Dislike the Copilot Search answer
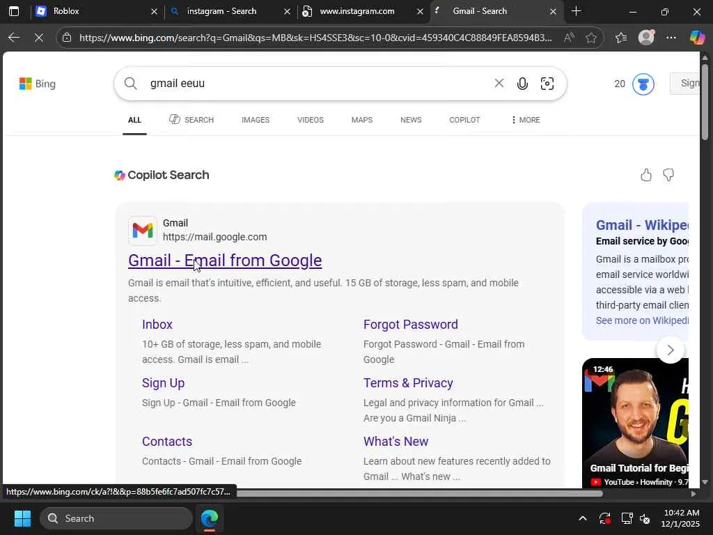This screenshot has width=713, height=535. [x=668, y=175]
